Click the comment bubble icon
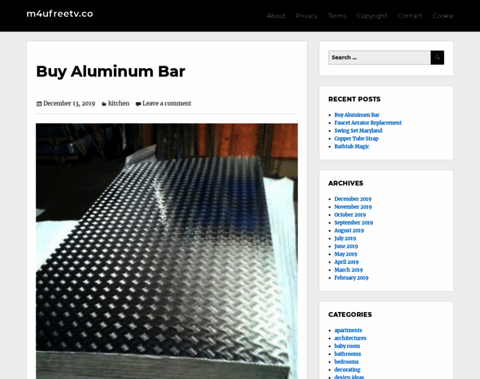 pyautogui.click(x=138, y=104)
